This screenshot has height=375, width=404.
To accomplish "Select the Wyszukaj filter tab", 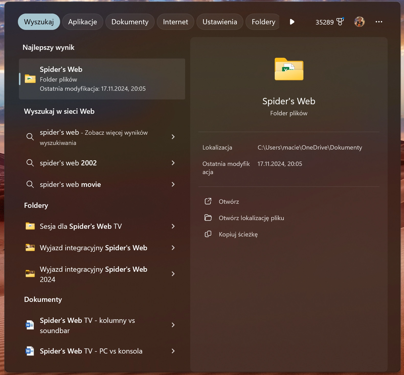I will (39, 22).
